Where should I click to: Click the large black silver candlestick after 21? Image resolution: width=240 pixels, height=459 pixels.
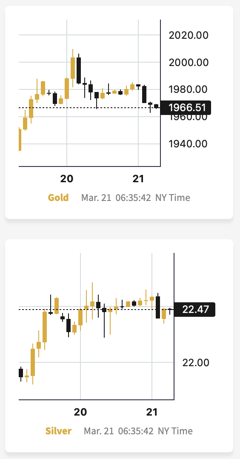[158, 307]
